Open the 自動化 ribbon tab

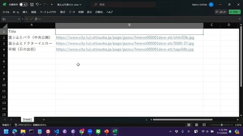click(x=99, y=12)
